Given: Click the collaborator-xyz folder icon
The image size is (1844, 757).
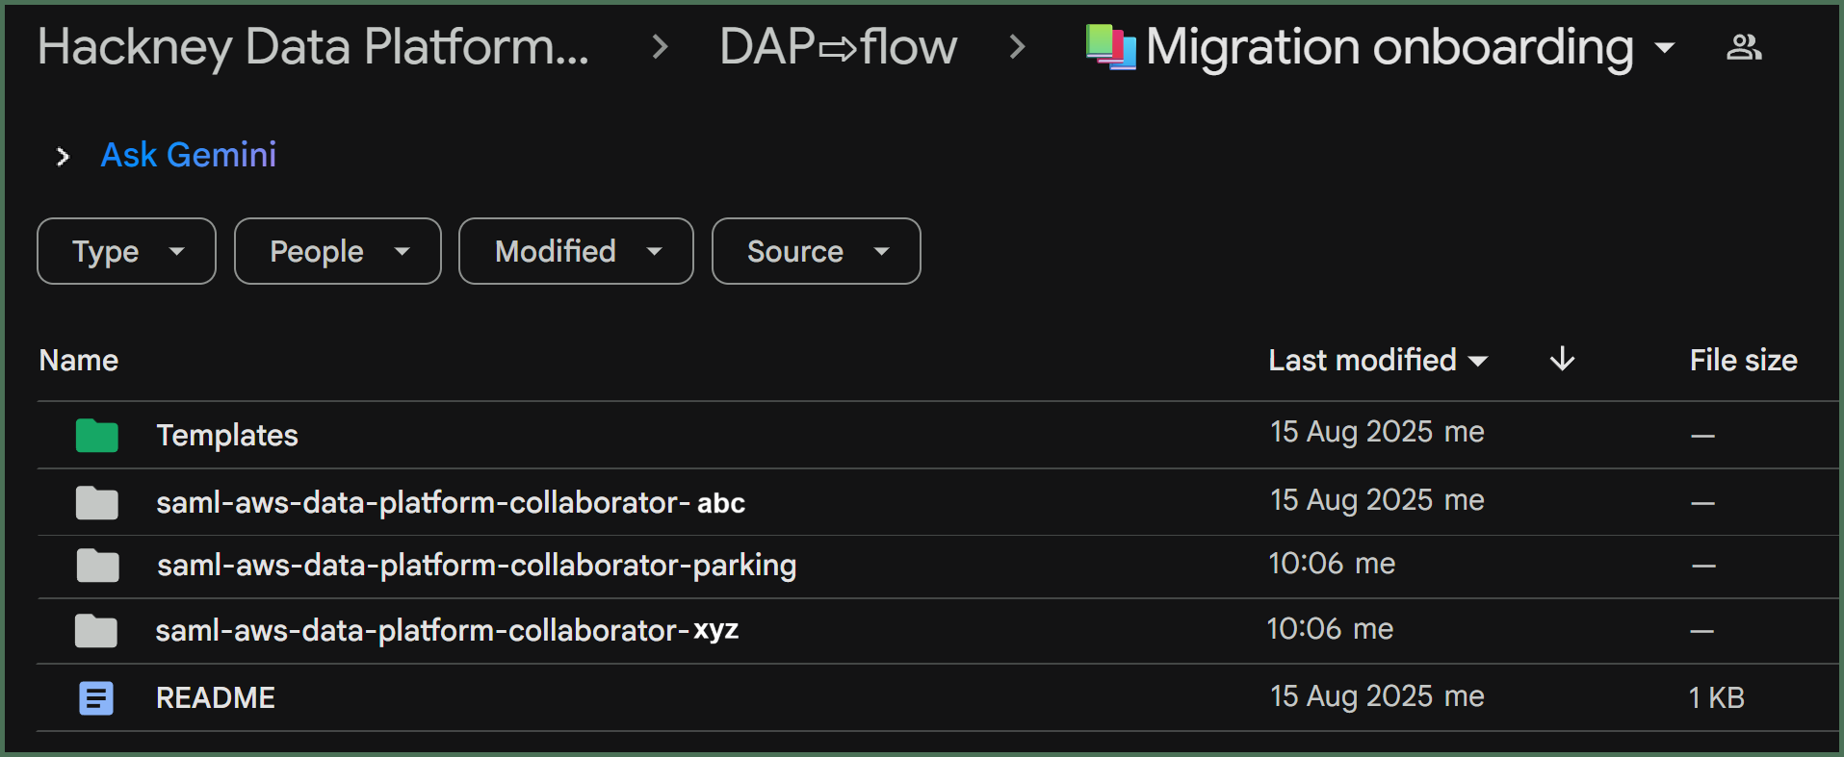Looking at the screenshot, I should pyautogui.click(x=96, y=630).
